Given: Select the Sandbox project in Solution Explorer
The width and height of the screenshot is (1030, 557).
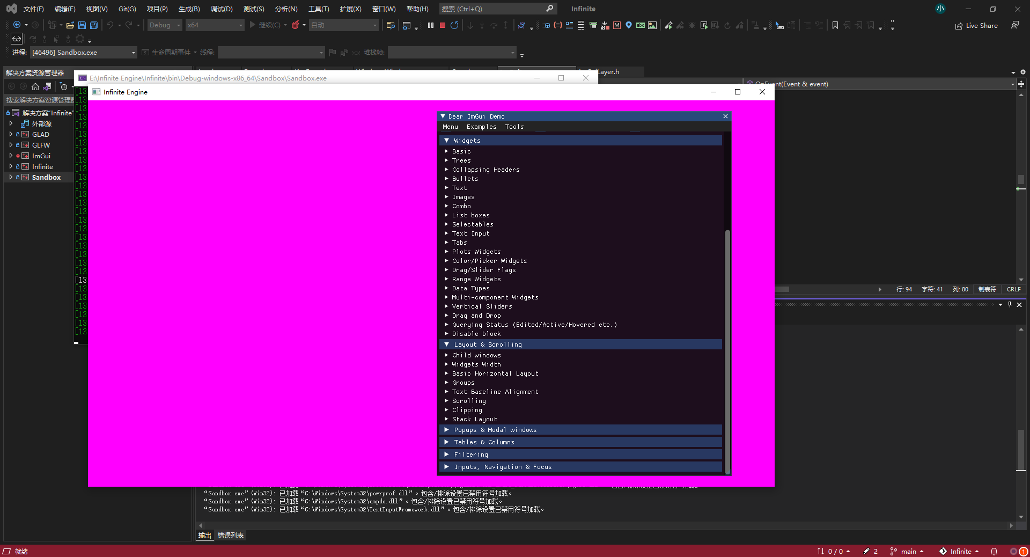Looking at the screenshot, I should pyautogui.click(x=46, y=178).
